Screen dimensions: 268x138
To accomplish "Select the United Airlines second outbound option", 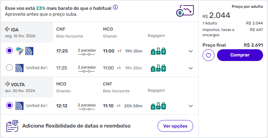I will coord(9,68).
